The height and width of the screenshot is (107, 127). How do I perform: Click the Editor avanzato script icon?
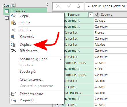pos(13,94)
